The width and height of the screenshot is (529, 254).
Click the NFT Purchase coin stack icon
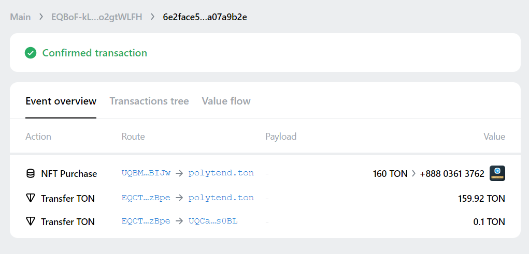pyautogui.click(x=31, y=173)
